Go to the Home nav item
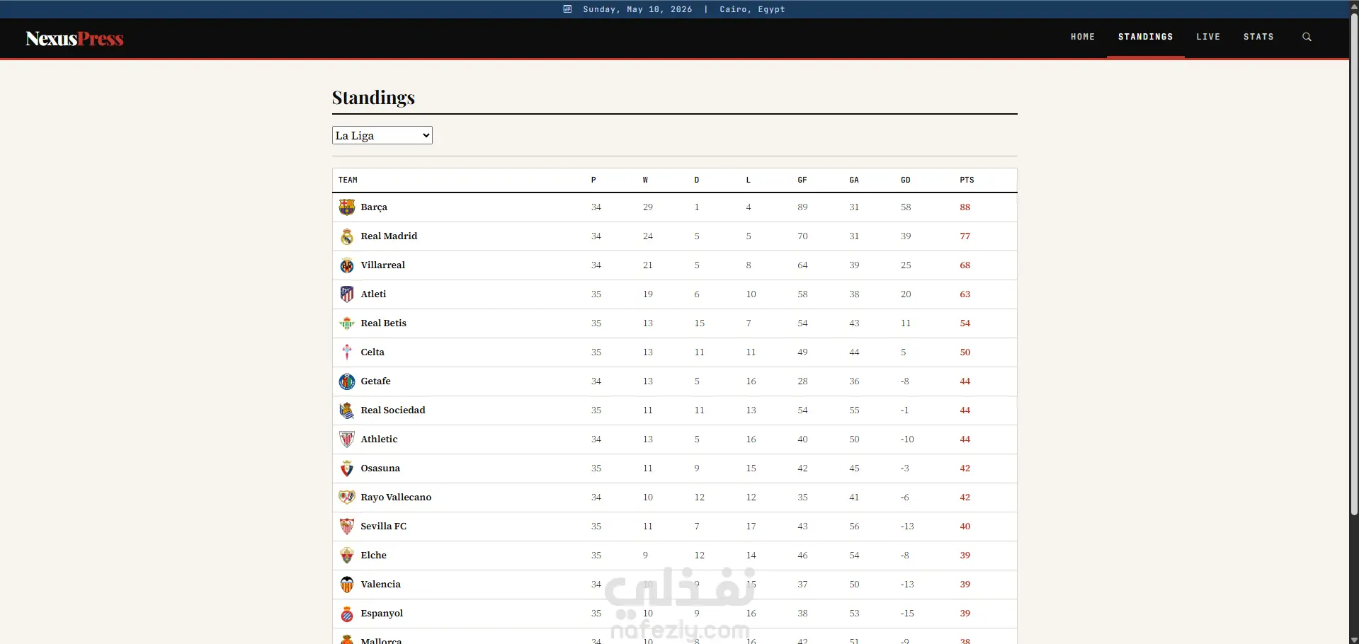This screenshot has height=644, width=1359. click(1083, 37)
